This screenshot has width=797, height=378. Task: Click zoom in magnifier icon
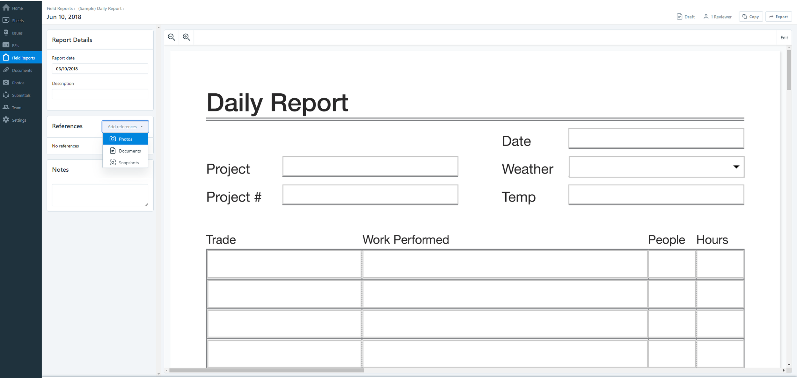point(186,37)
